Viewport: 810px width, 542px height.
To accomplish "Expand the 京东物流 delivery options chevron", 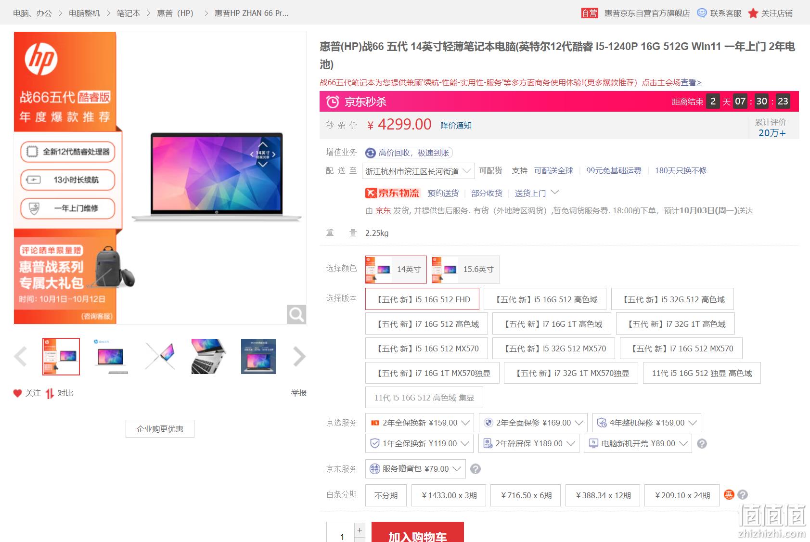I will [555, 192].
